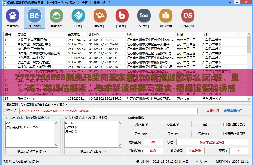The height and width of the screenshot is (165, 253).
Task: Click the 成功查询 field showing 49
Action: pos(153,142)
